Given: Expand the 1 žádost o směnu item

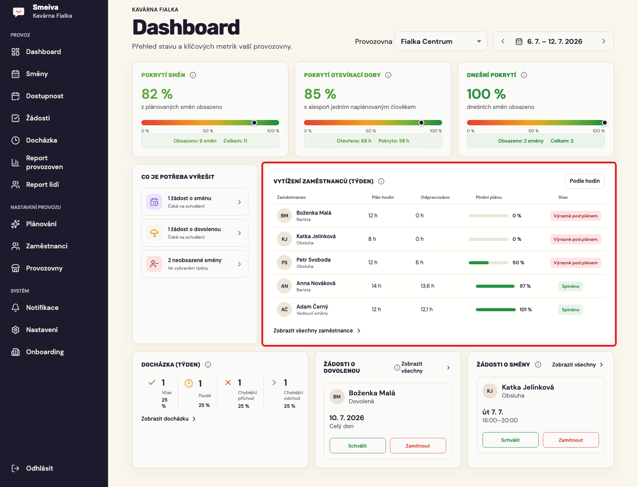Looking at the screenshot, I should tap(195, 202).
